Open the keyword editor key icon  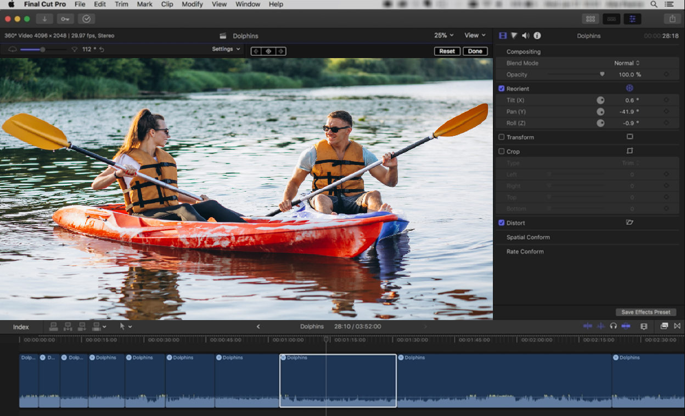click(65, 19)
